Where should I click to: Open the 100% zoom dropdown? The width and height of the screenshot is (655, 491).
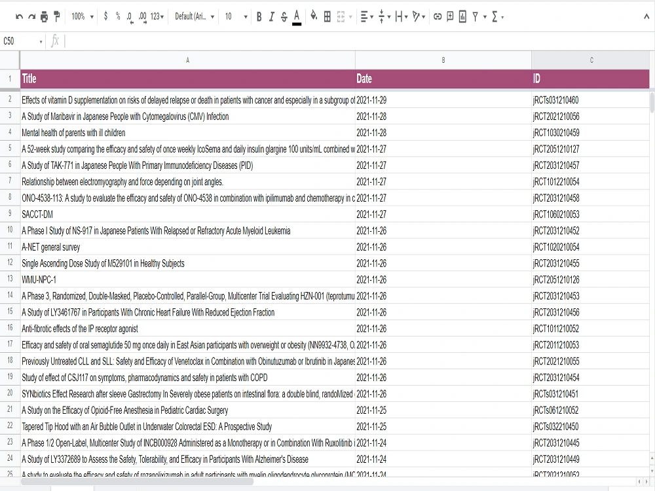(83, 17)
